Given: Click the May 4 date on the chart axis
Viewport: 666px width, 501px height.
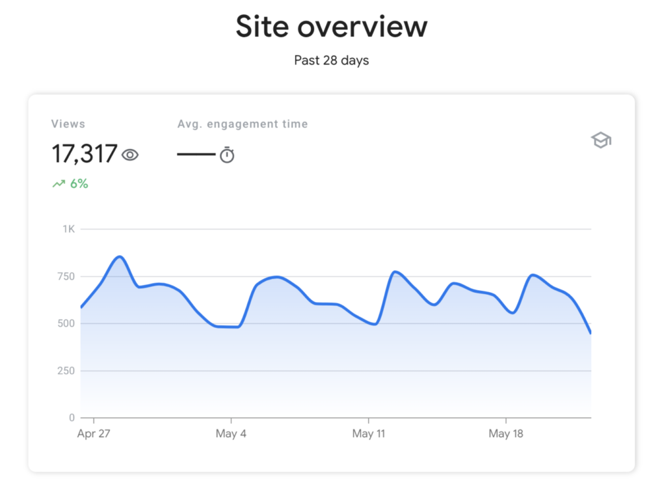Looking at the screenshot, I should point(231,434).
